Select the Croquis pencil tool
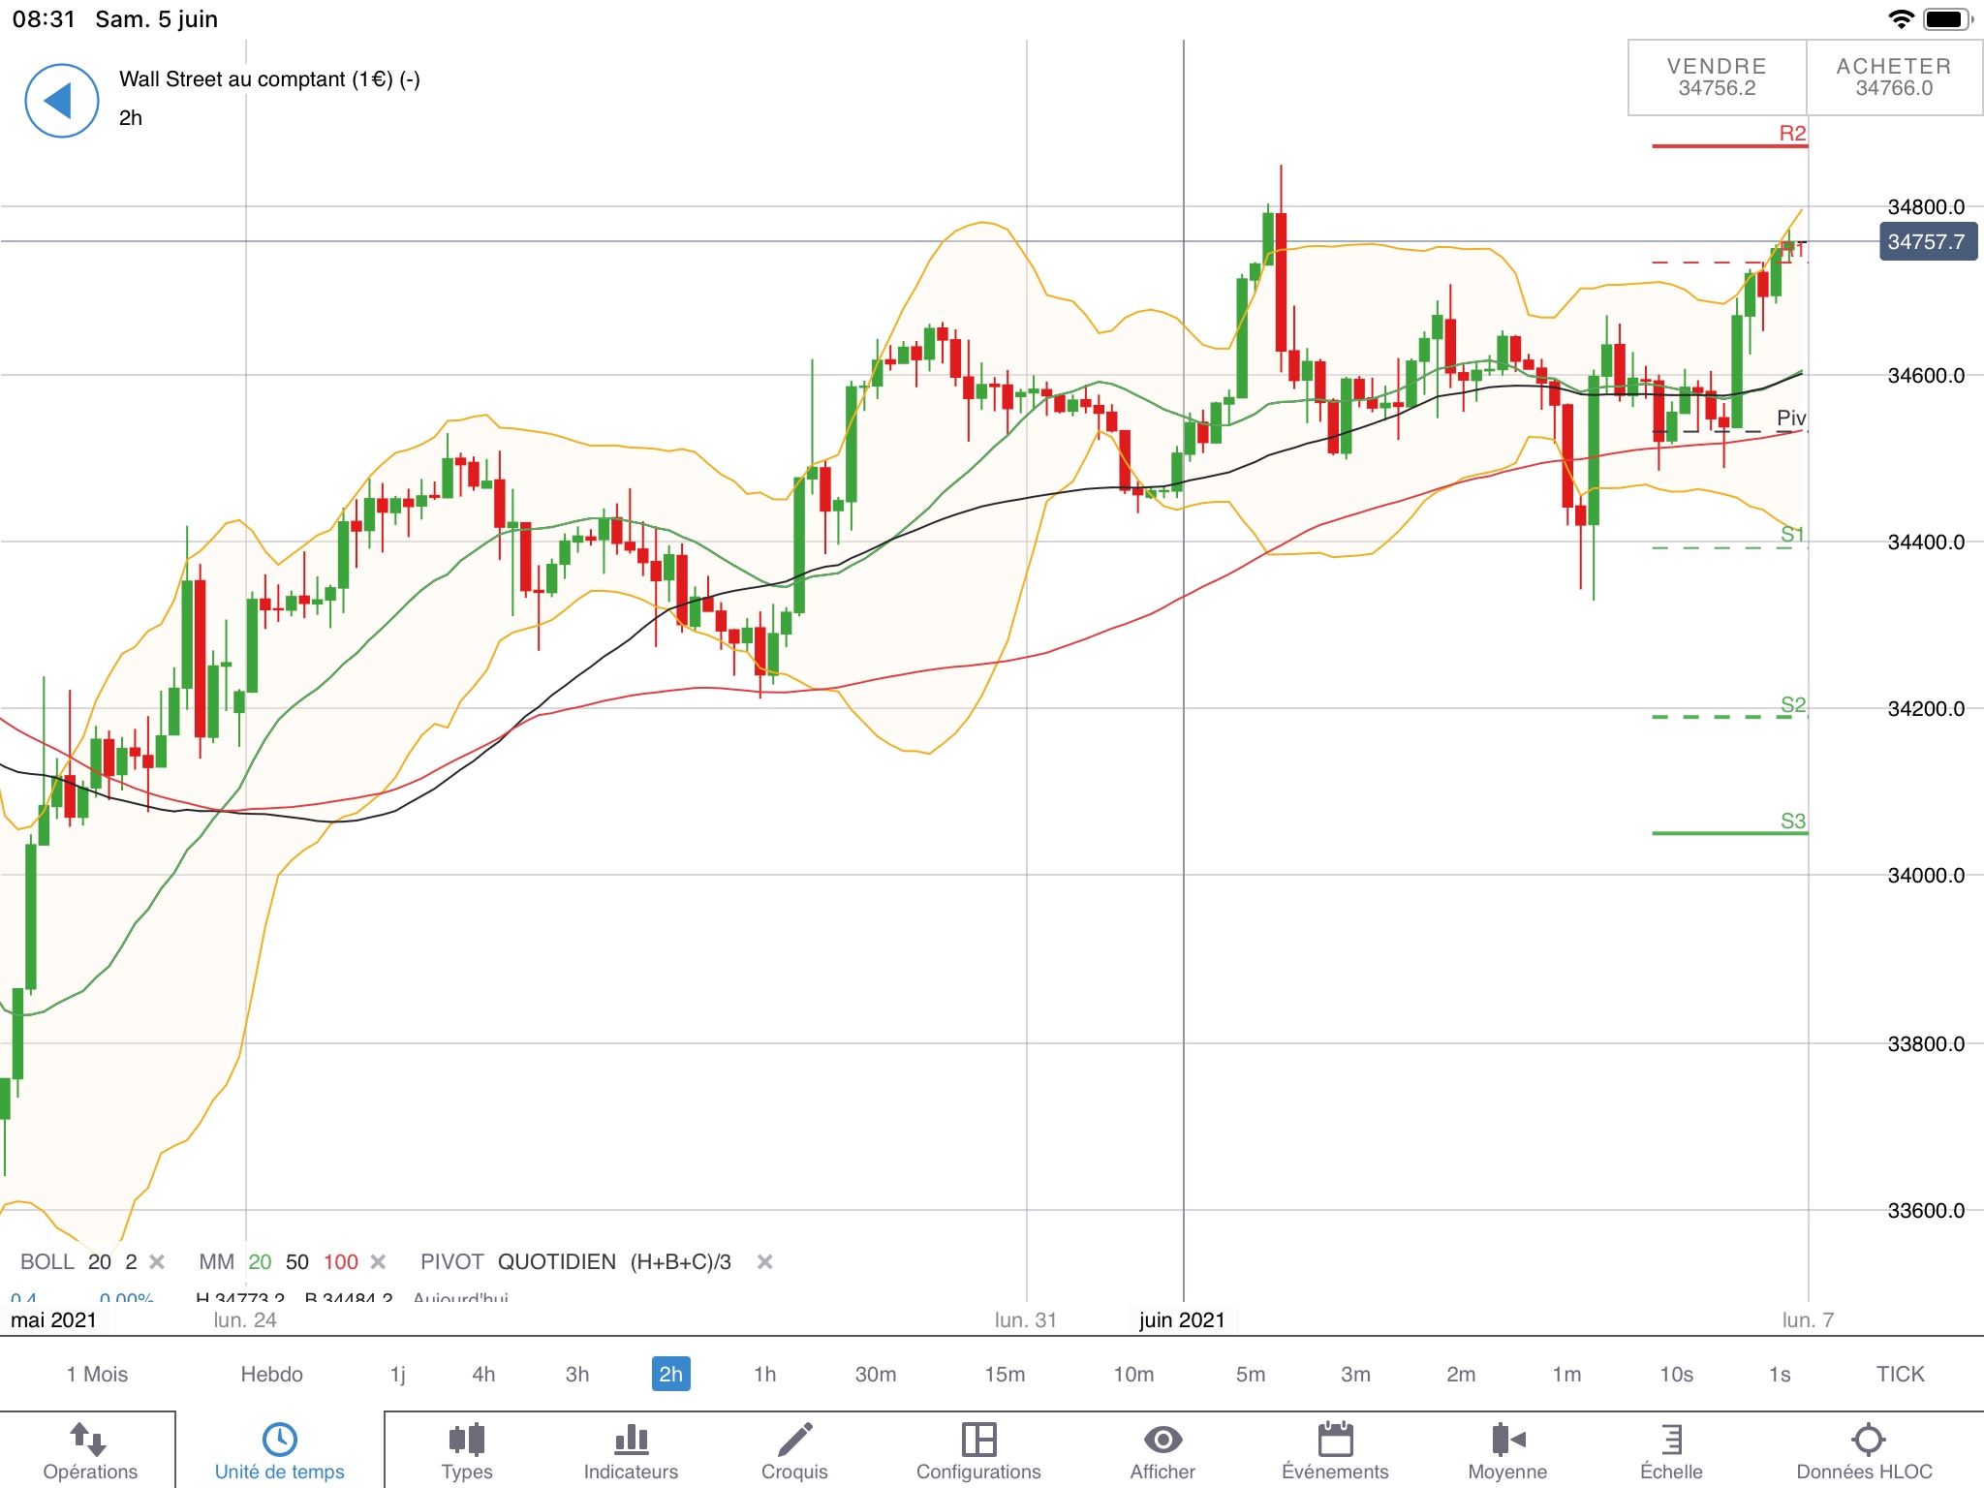This screenshot has height=1488, width=1984. pos(794,1440)
